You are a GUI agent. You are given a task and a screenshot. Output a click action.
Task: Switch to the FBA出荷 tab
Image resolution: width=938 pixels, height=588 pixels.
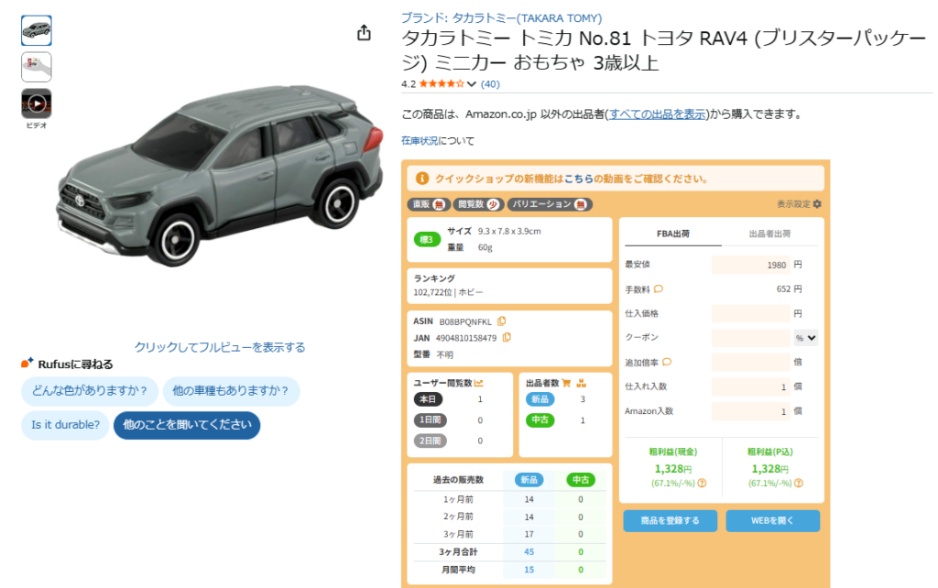coord(673,234)
